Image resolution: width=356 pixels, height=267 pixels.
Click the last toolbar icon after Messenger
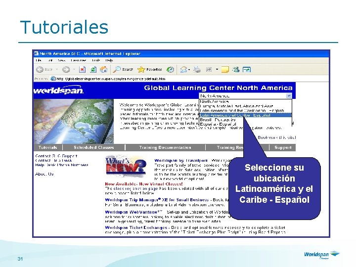tap(247, 70)
